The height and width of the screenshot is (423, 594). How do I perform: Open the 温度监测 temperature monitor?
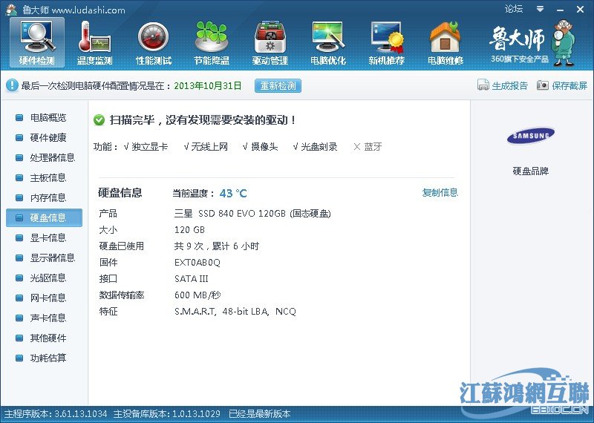coord(95,43)
